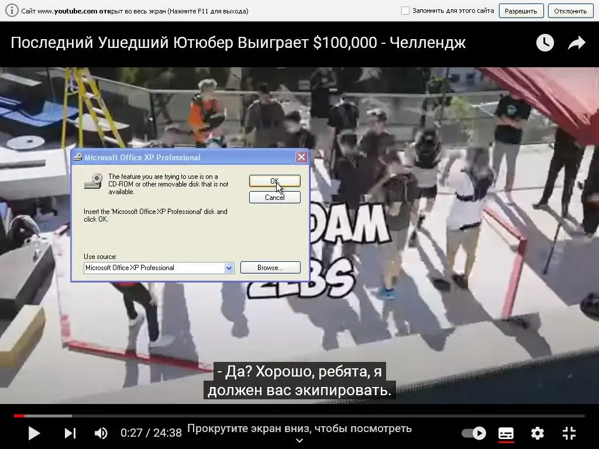599x449 pixels.
Task: Mute the video volume
Action: [x=101, y=433]
